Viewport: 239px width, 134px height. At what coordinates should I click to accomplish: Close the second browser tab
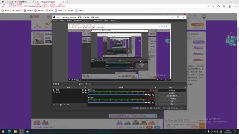point(63,2)
